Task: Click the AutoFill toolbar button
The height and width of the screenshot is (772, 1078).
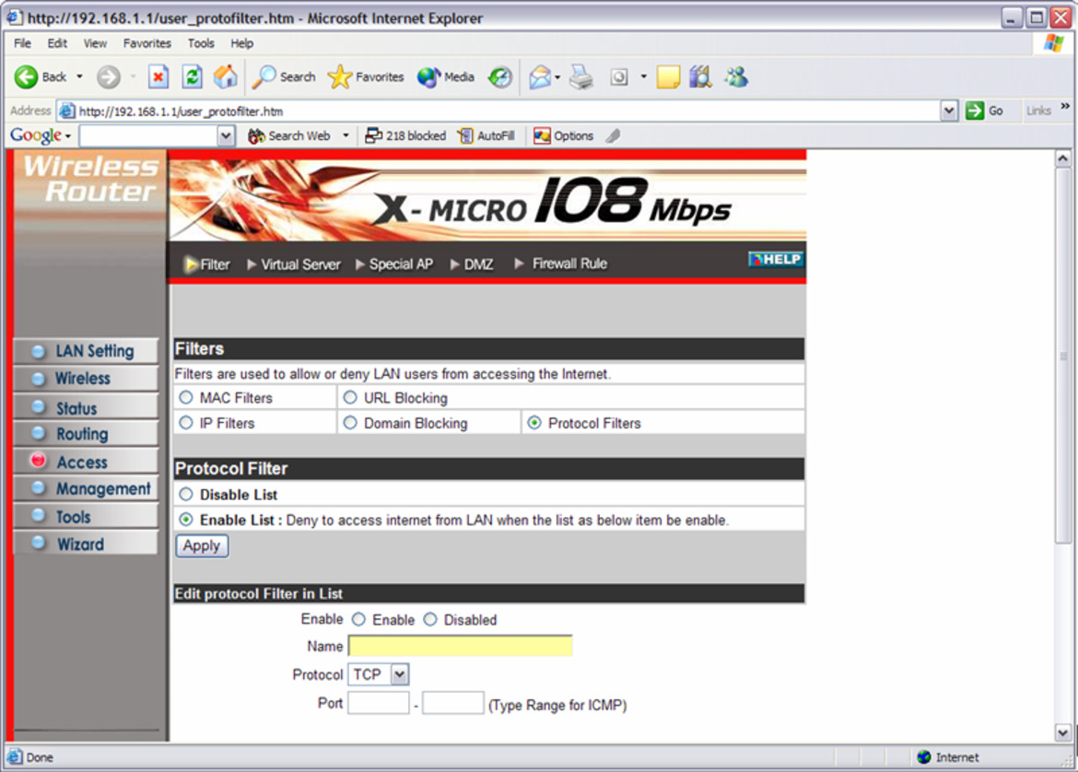Action: point(486,136)
